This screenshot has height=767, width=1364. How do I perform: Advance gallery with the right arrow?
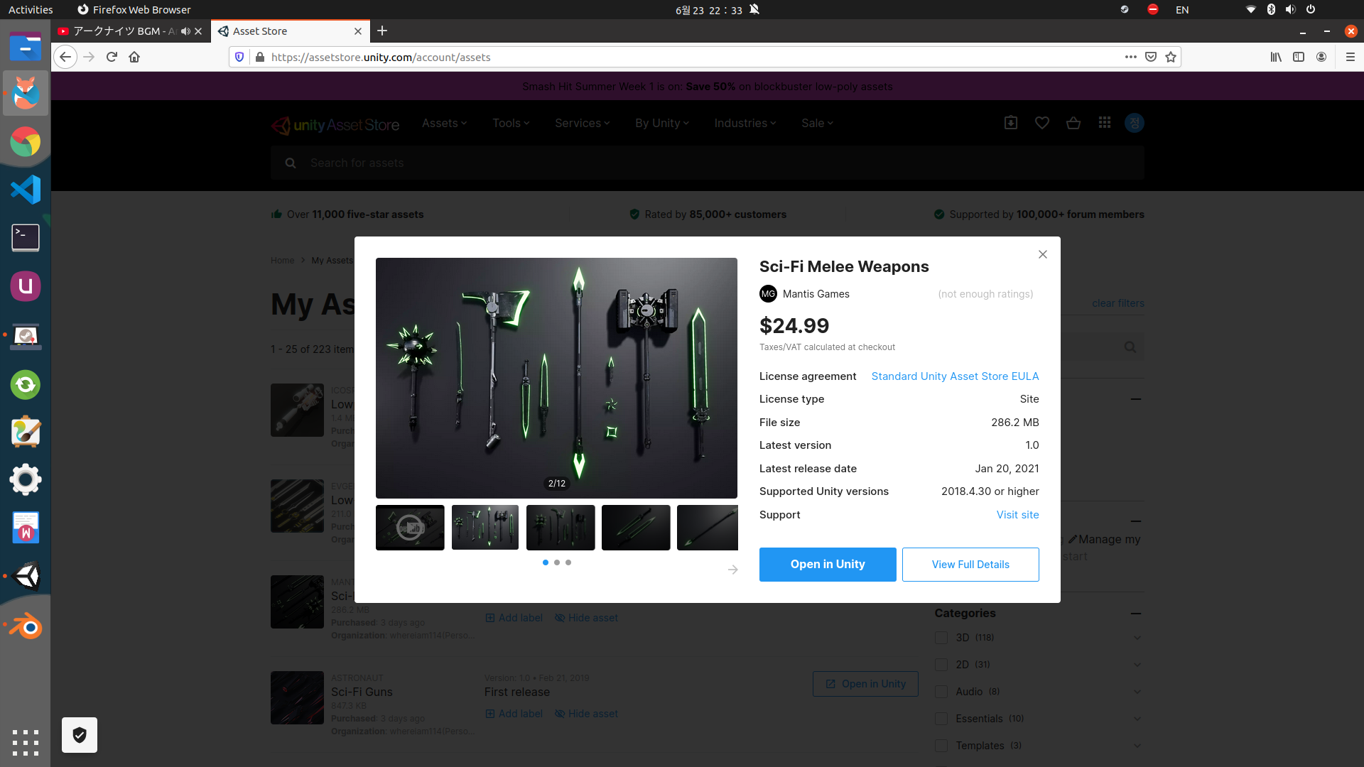point(732,570)
